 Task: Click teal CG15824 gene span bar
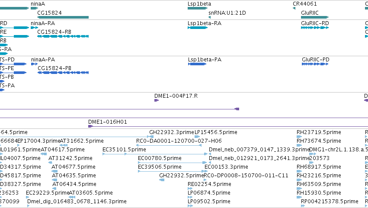click(x=63, y=17)
